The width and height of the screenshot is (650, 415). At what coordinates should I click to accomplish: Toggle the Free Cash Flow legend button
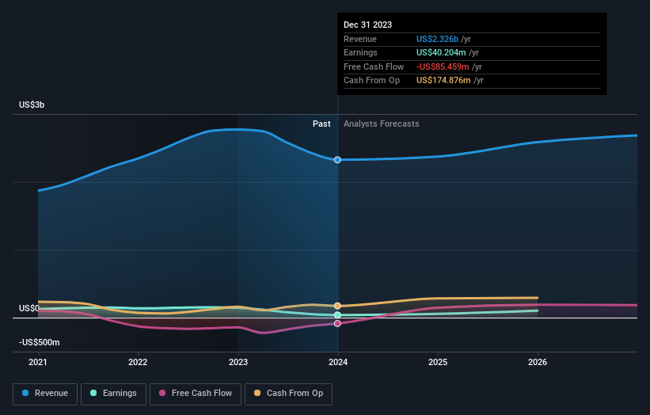point(196,394)
